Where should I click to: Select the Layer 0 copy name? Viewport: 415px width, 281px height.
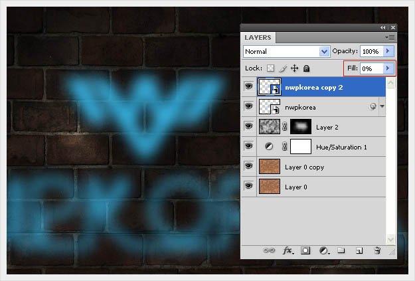[x=304, y=167]
